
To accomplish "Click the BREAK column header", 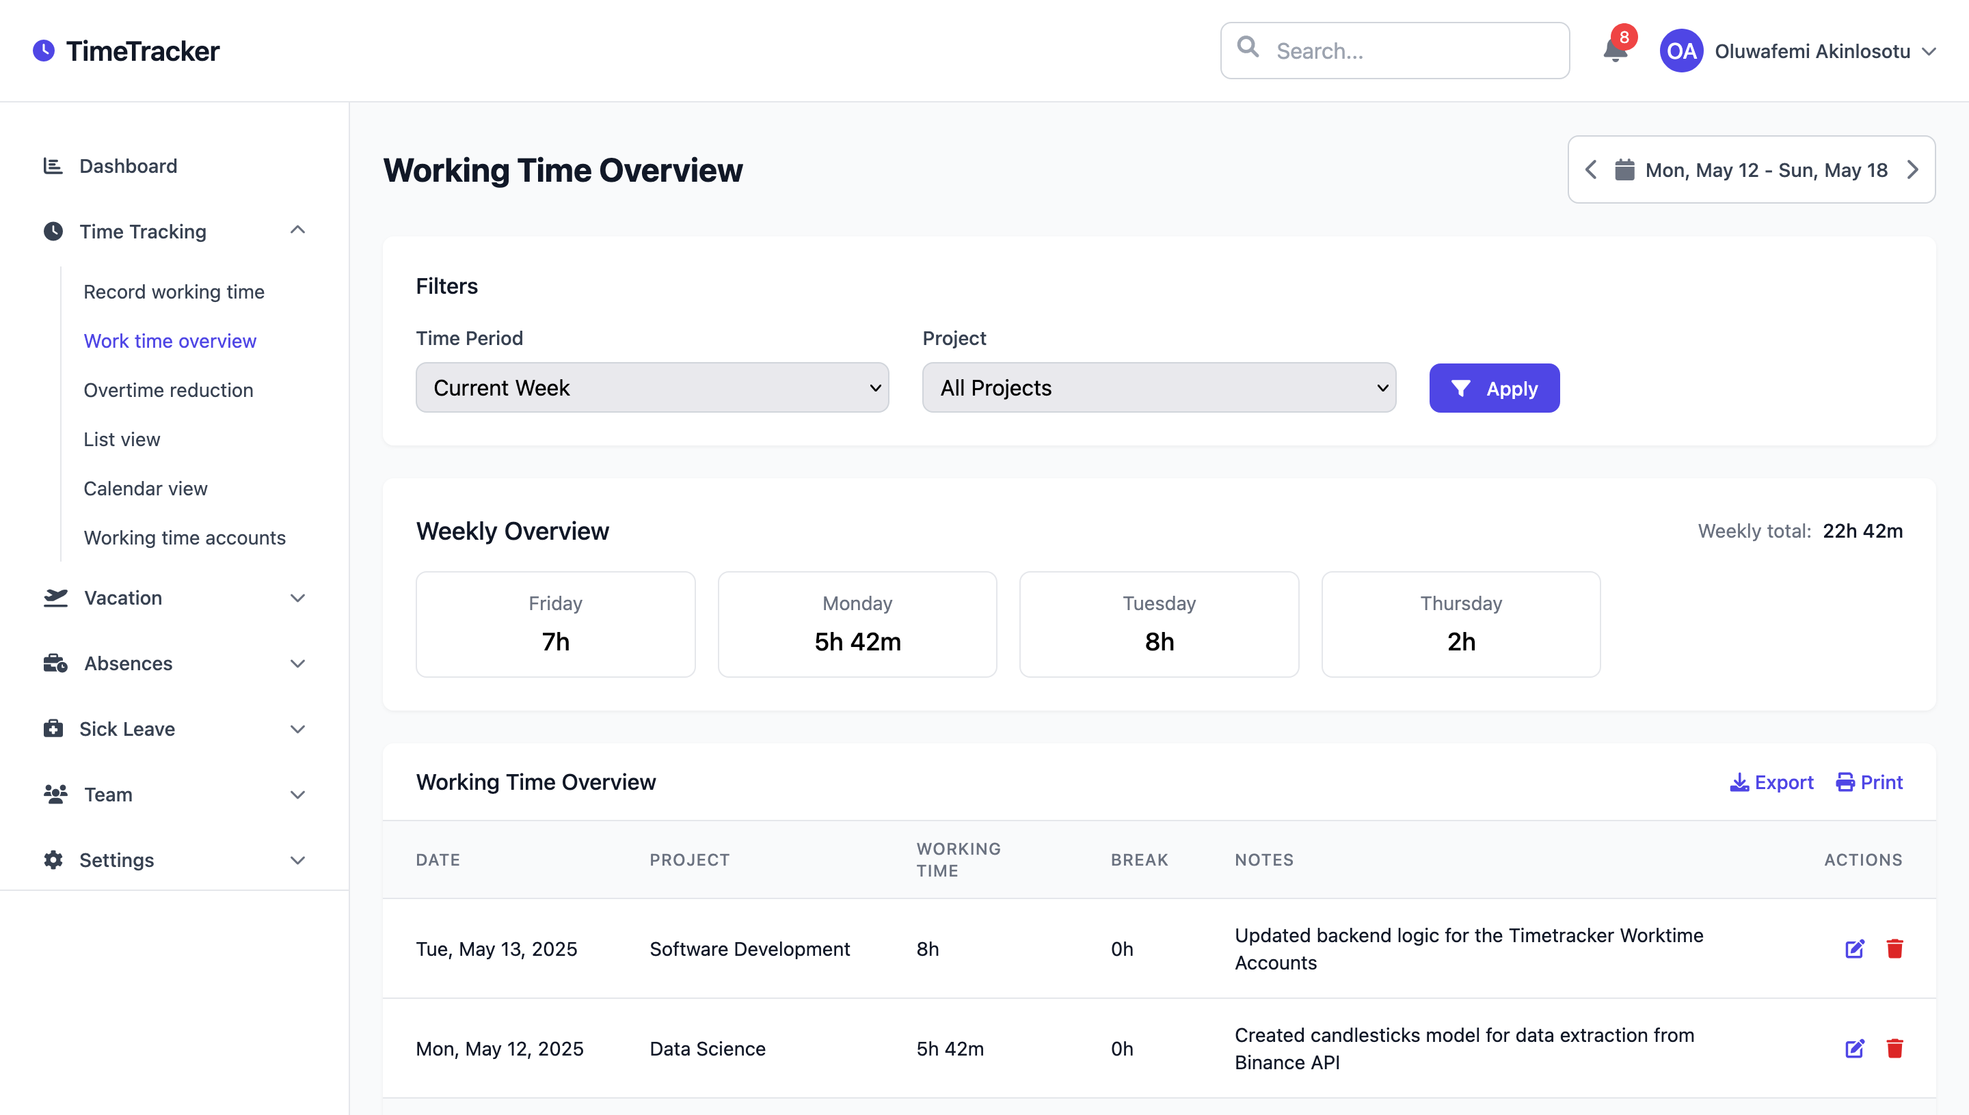I will tap(1139, 859).
